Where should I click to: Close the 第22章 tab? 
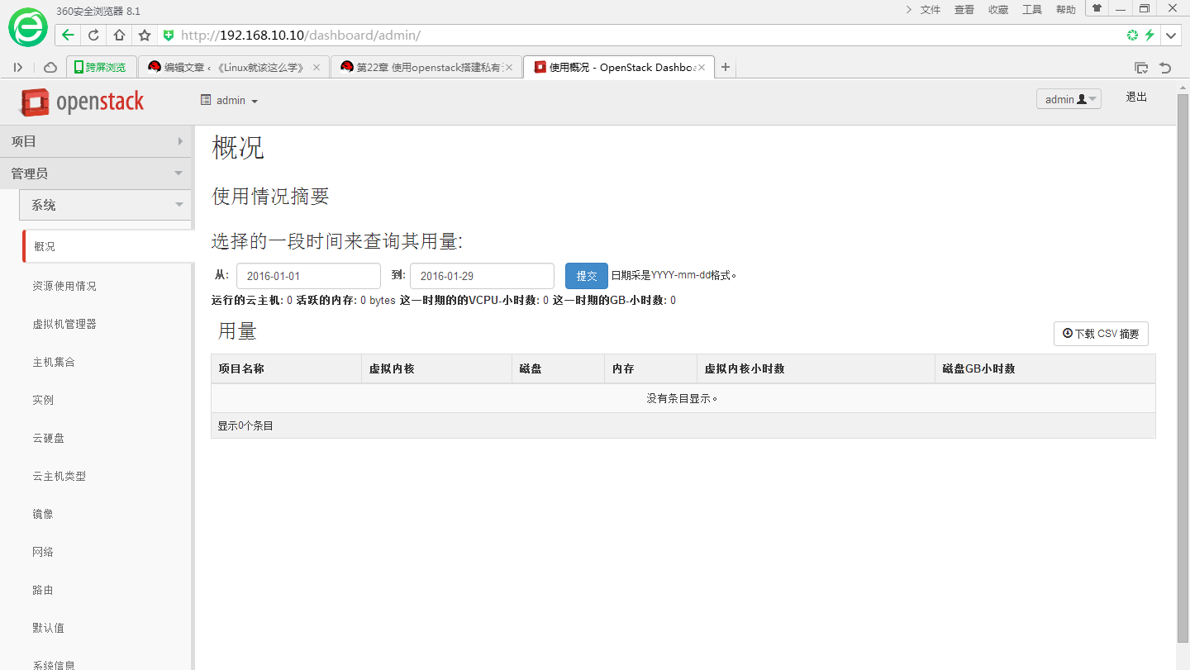point(509,68)
